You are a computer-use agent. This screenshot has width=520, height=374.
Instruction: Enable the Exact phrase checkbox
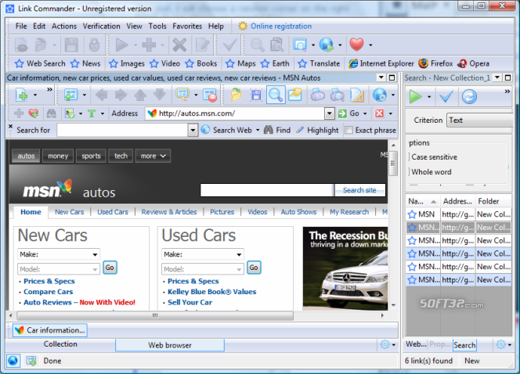click(x=348, y=130)
